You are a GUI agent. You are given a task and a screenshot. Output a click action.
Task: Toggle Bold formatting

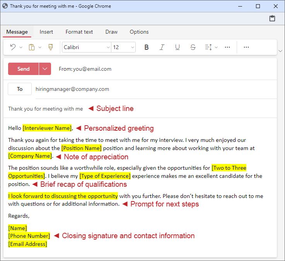[x=147, y=47]
